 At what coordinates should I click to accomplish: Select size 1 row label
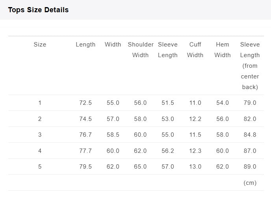(40, 103)
